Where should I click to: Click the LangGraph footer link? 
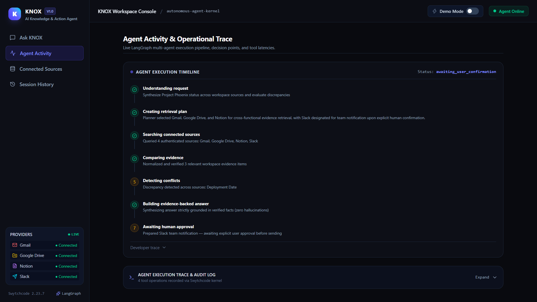(x=69, y=293)
